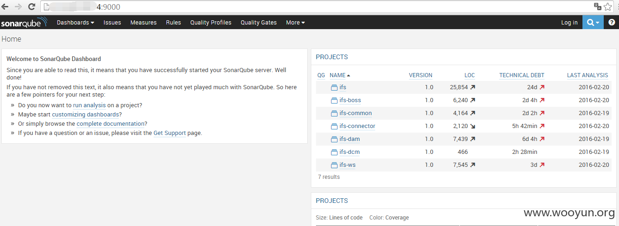Click the SonarQube logo
This screenshot has height=226, width=619.
pos(24,23)
